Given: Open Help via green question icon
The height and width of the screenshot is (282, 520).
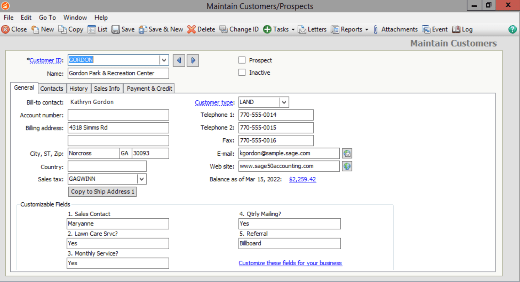Looking at the screenshot, I should pos(513,30).
